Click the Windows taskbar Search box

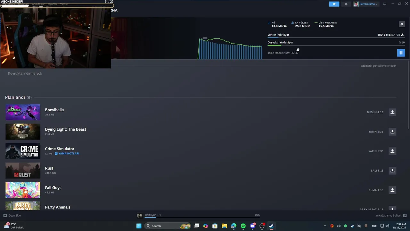[168, 226]
